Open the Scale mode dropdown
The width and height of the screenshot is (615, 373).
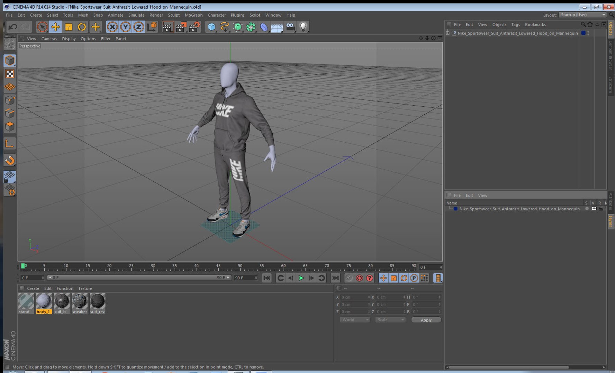pos(390,320)
